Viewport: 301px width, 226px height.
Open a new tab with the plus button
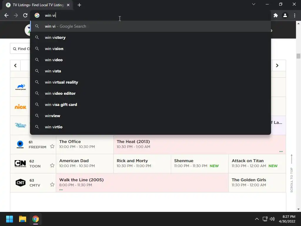pos(79,5)
